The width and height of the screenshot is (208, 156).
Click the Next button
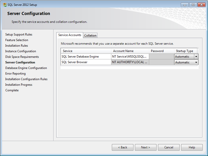pyautogui.click(x=146, y=147)
